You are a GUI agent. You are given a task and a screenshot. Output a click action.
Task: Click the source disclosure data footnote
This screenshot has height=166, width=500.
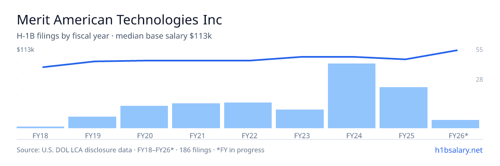click(140, 150)
